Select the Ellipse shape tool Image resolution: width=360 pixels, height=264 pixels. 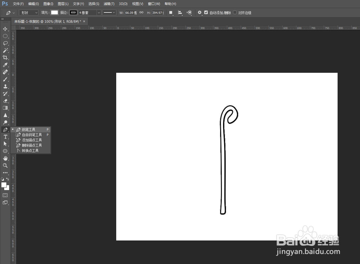[5, 151]
